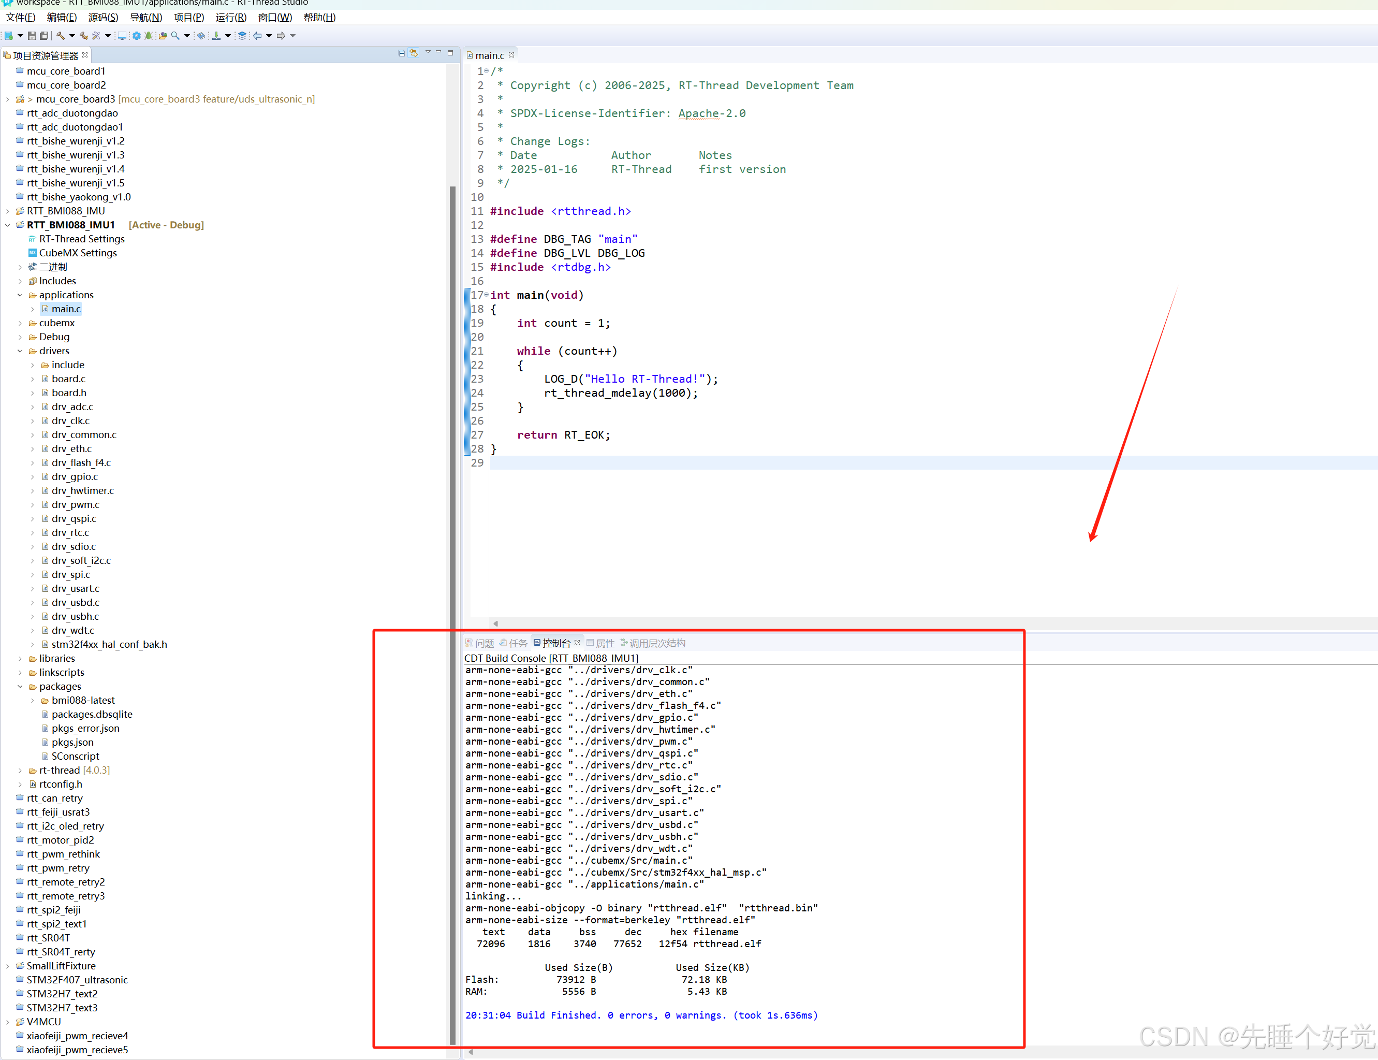Viewport: 1378px width, 1060px height.
Task: Expand the libraries folder
Action: [x=20, y=658]
